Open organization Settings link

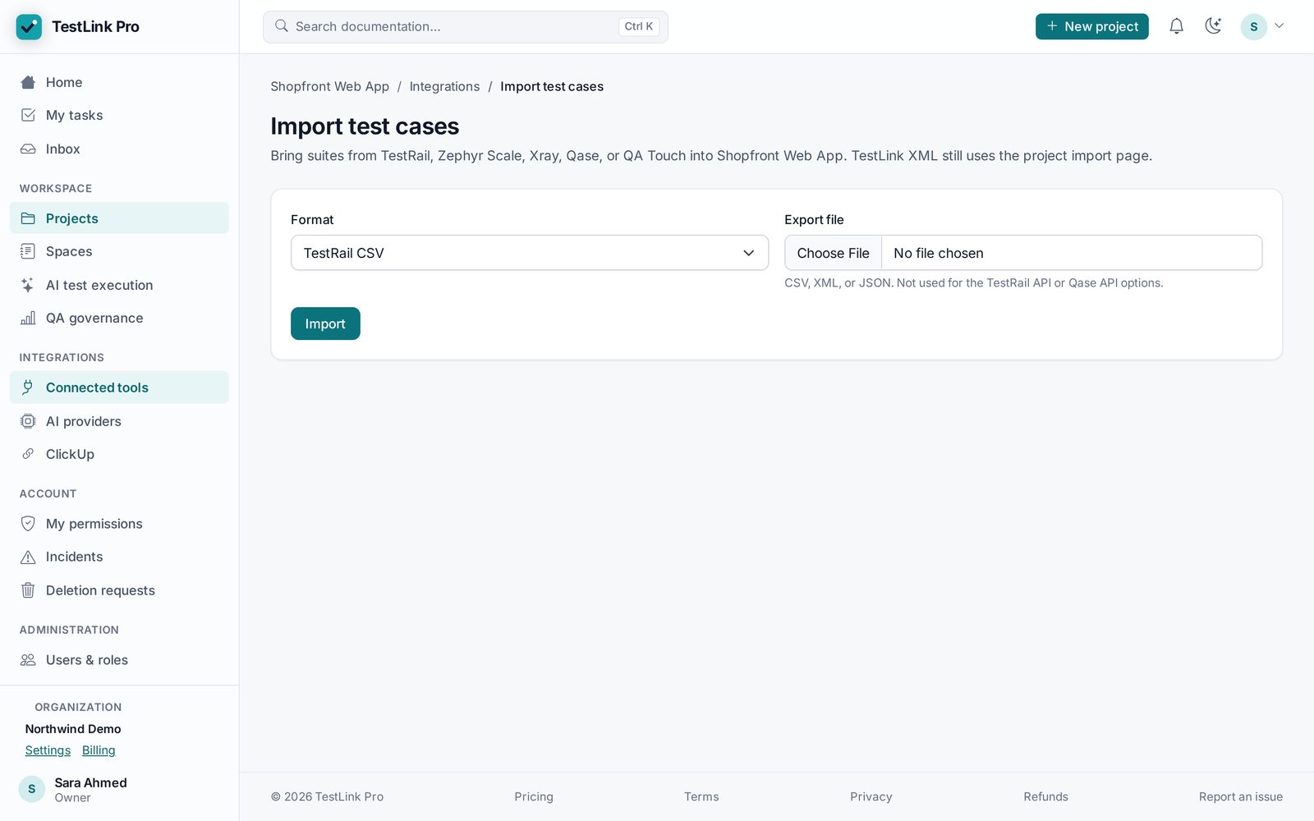[48, 750]
